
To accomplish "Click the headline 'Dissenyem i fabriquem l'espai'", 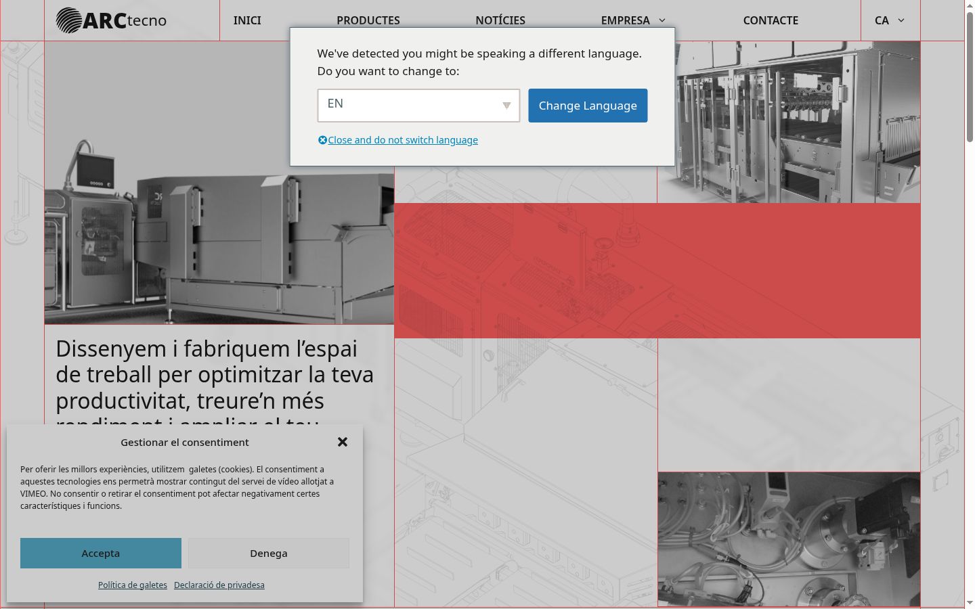I will click(x=207, y=348).
